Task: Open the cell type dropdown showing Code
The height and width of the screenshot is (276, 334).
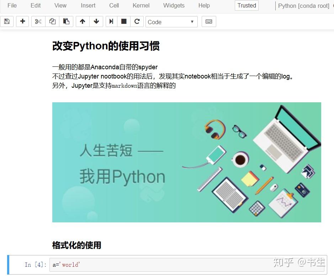Action: [171, 22]
